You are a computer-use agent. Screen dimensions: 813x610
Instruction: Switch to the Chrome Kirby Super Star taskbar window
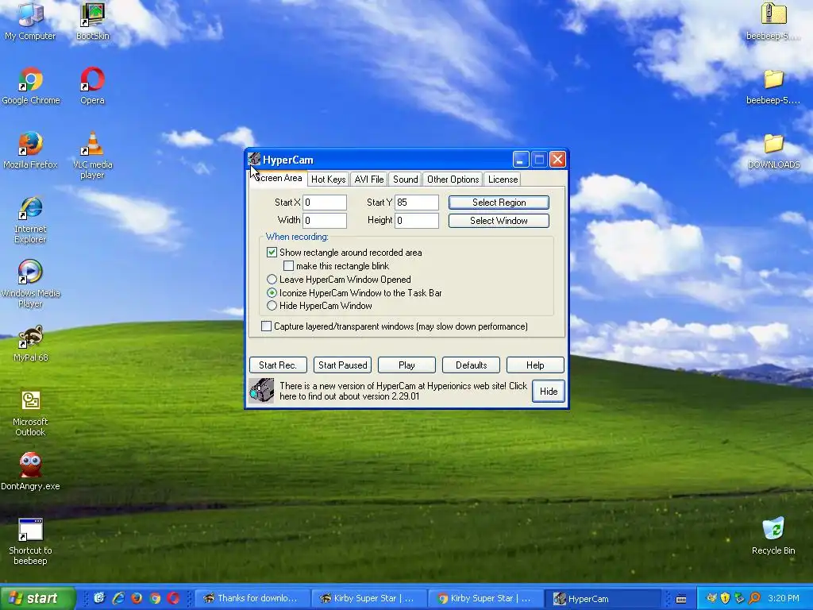[x=485, y=598]
